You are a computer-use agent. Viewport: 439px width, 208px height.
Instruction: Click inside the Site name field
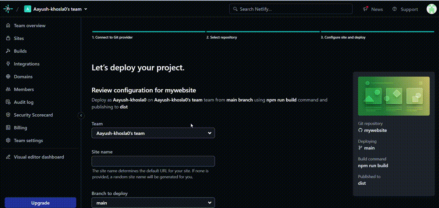(x=153, y=161)
